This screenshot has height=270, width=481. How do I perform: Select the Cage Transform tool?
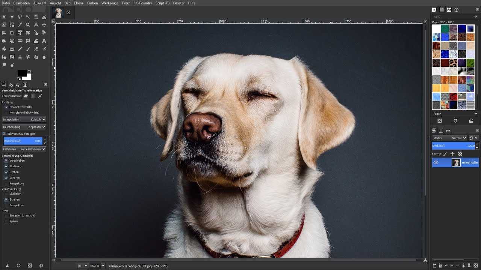tap(28, 41)
